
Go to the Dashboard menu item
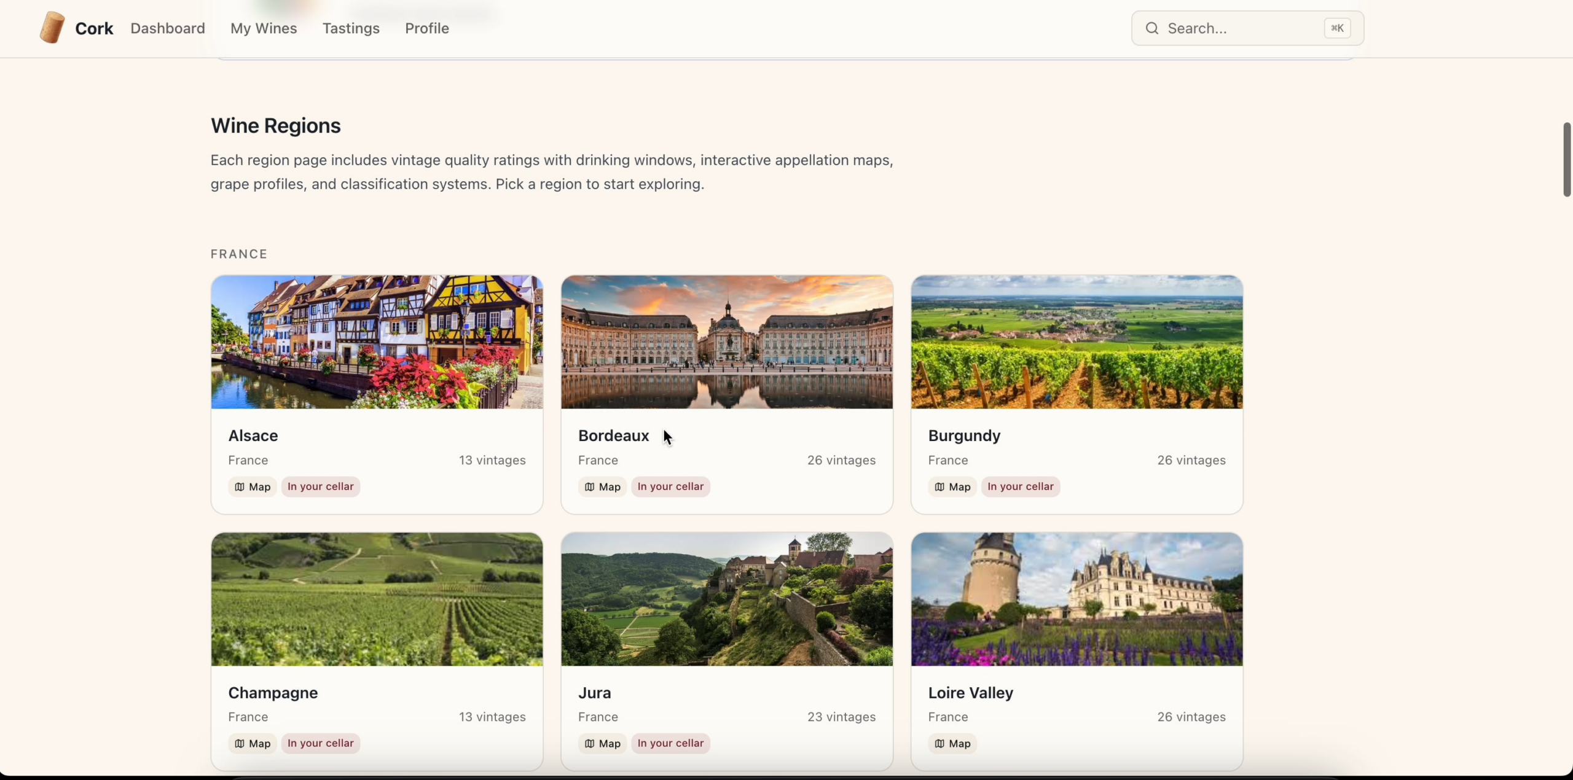click(x=168, y=28)
